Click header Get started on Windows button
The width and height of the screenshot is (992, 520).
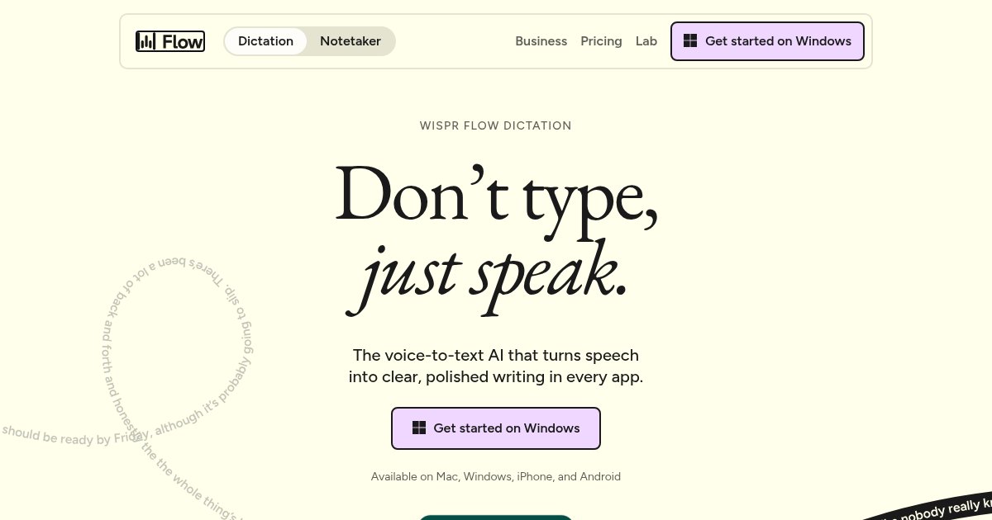[767, 41]
